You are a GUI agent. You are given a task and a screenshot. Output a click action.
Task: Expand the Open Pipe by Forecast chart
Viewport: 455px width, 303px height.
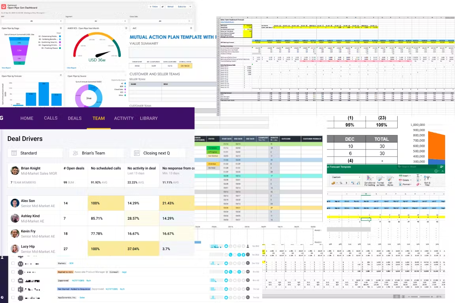(61, 75)
